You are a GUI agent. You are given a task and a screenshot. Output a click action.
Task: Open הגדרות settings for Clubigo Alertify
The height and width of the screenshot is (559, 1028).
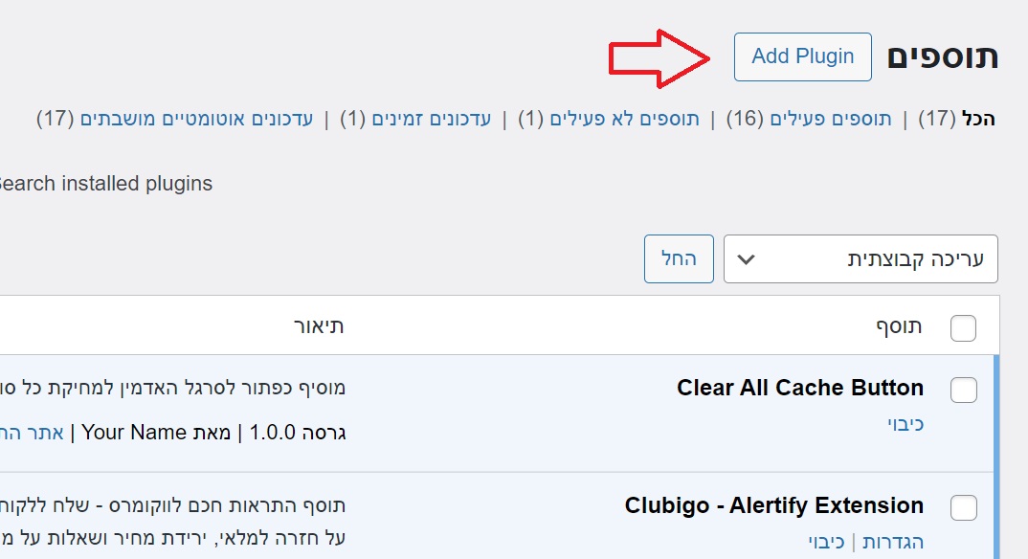(892, 542)
